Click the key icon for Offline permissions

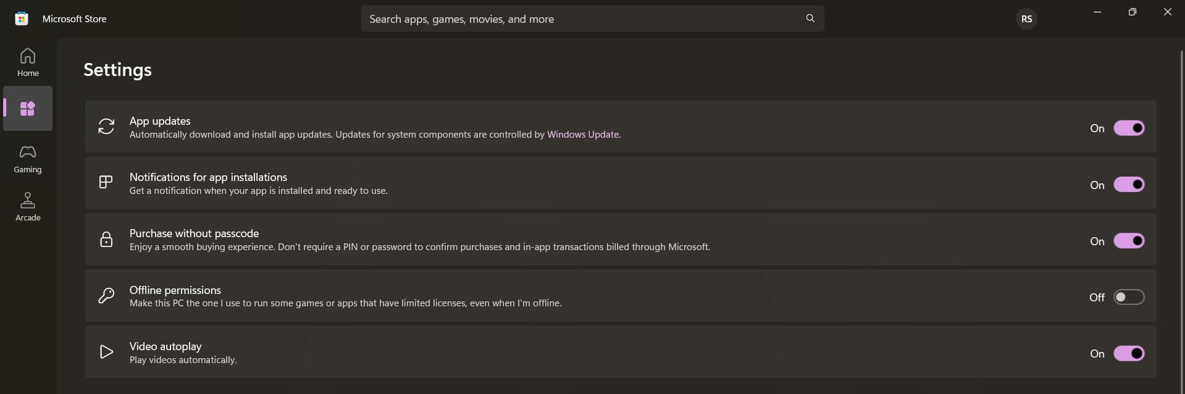pos(106,295)
